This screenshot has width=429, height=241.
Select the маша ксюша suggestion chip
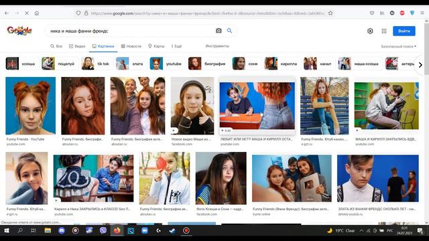pyautogui.click(x=359, y=64)
